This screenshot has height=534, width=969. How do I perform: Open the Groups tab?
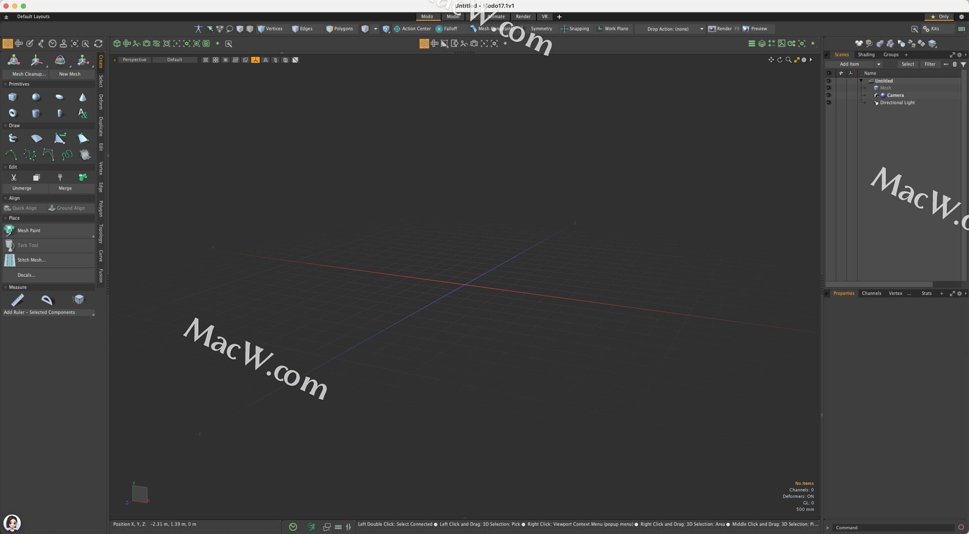[x=891, y=54]
